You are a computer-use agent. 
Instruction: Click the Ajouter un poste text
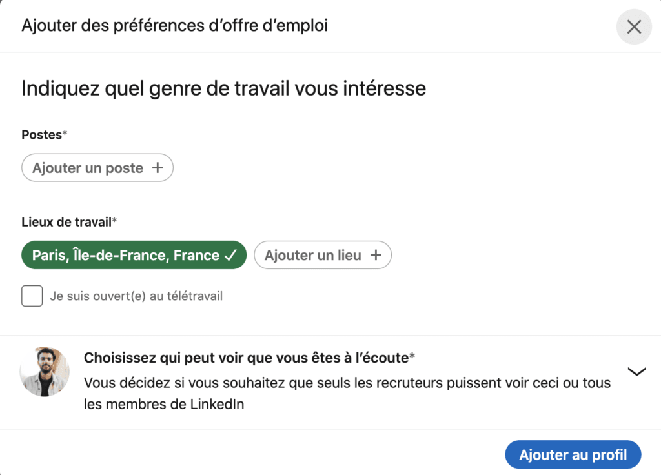point(88,168)
